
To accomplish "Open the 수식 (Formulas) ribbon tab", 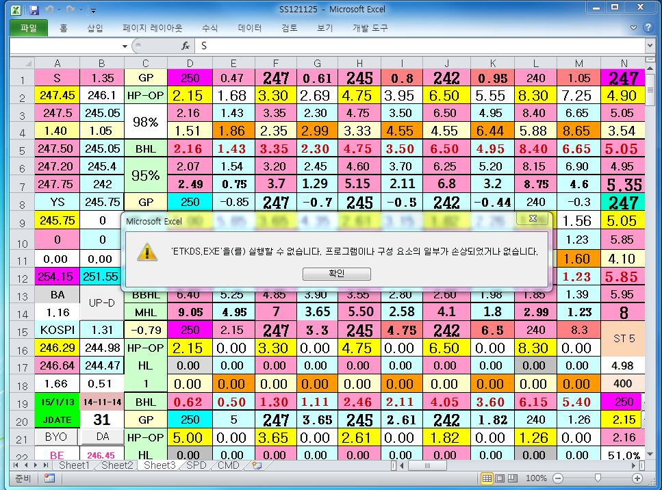I will pos(209,28).
